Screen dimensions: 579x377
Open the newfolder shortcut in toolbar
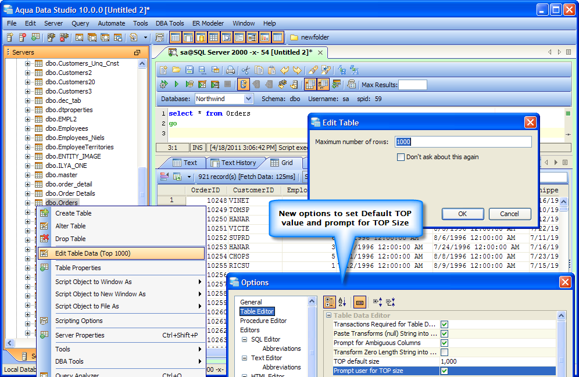coord(310,37)
